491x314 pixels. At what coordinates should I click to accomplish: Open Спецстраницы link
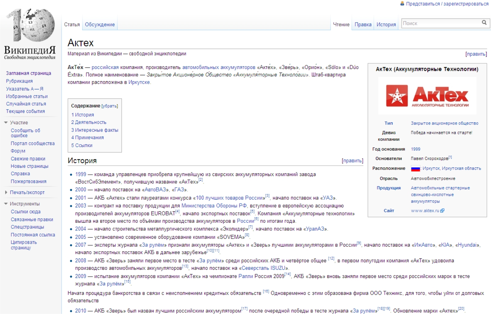coord(27,227)
